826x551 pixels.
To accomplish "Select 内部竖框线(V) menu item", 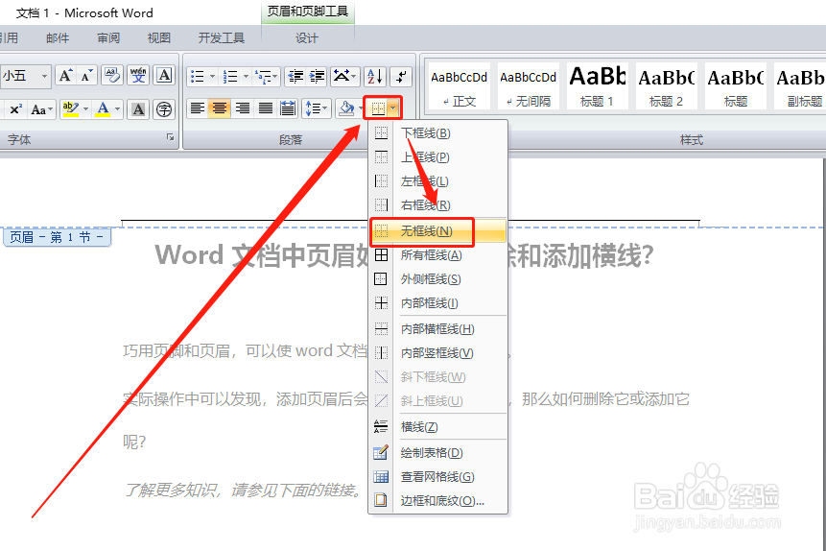I will 437,352.
